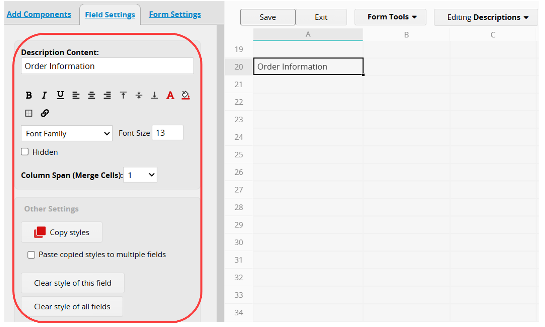The image size is (545, 327).
Task: Toggle bold formatting icon
Action: pyautogui.click(x=29, y=95)
